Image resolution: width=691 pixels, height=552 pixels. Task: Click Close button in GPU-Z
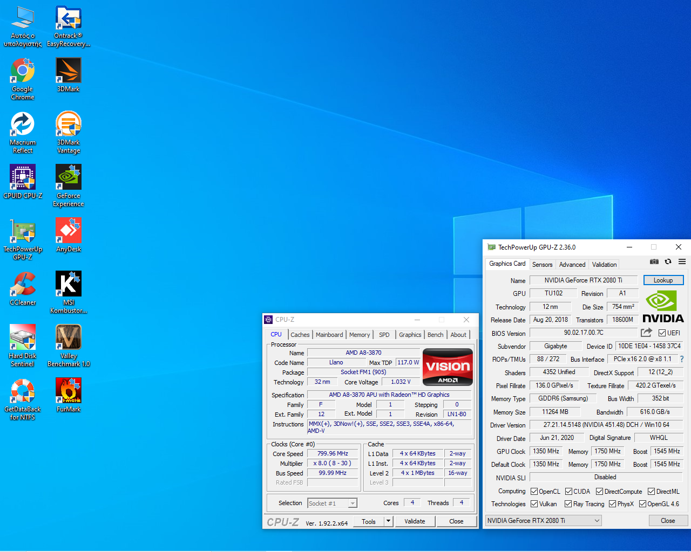(668, 521)
